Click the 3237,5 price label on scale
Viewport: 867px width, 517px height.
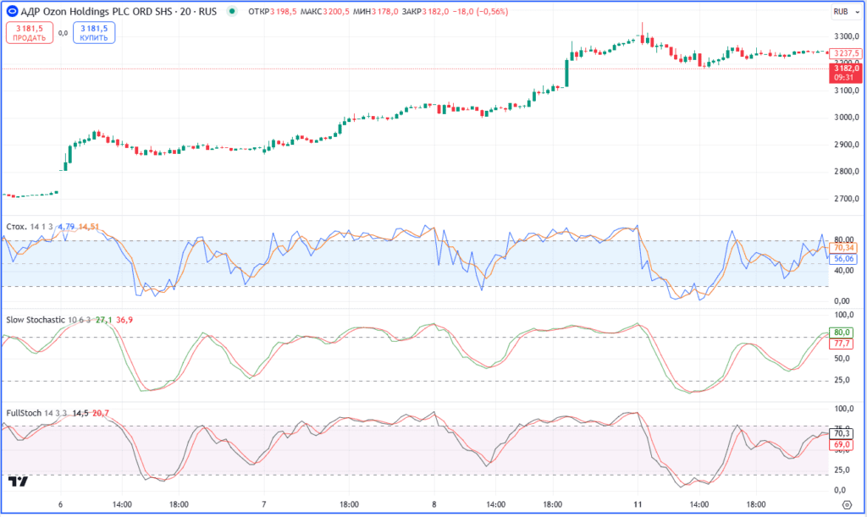coord(846,53)
